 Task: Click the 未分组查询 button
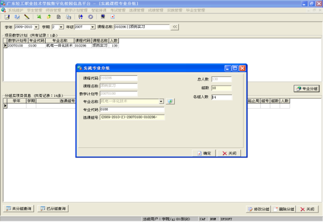[x=19, y=208]
